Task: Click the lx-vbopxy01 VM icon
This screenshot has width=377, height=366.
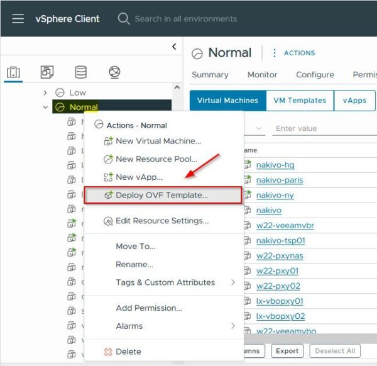Action: [248, 301]
